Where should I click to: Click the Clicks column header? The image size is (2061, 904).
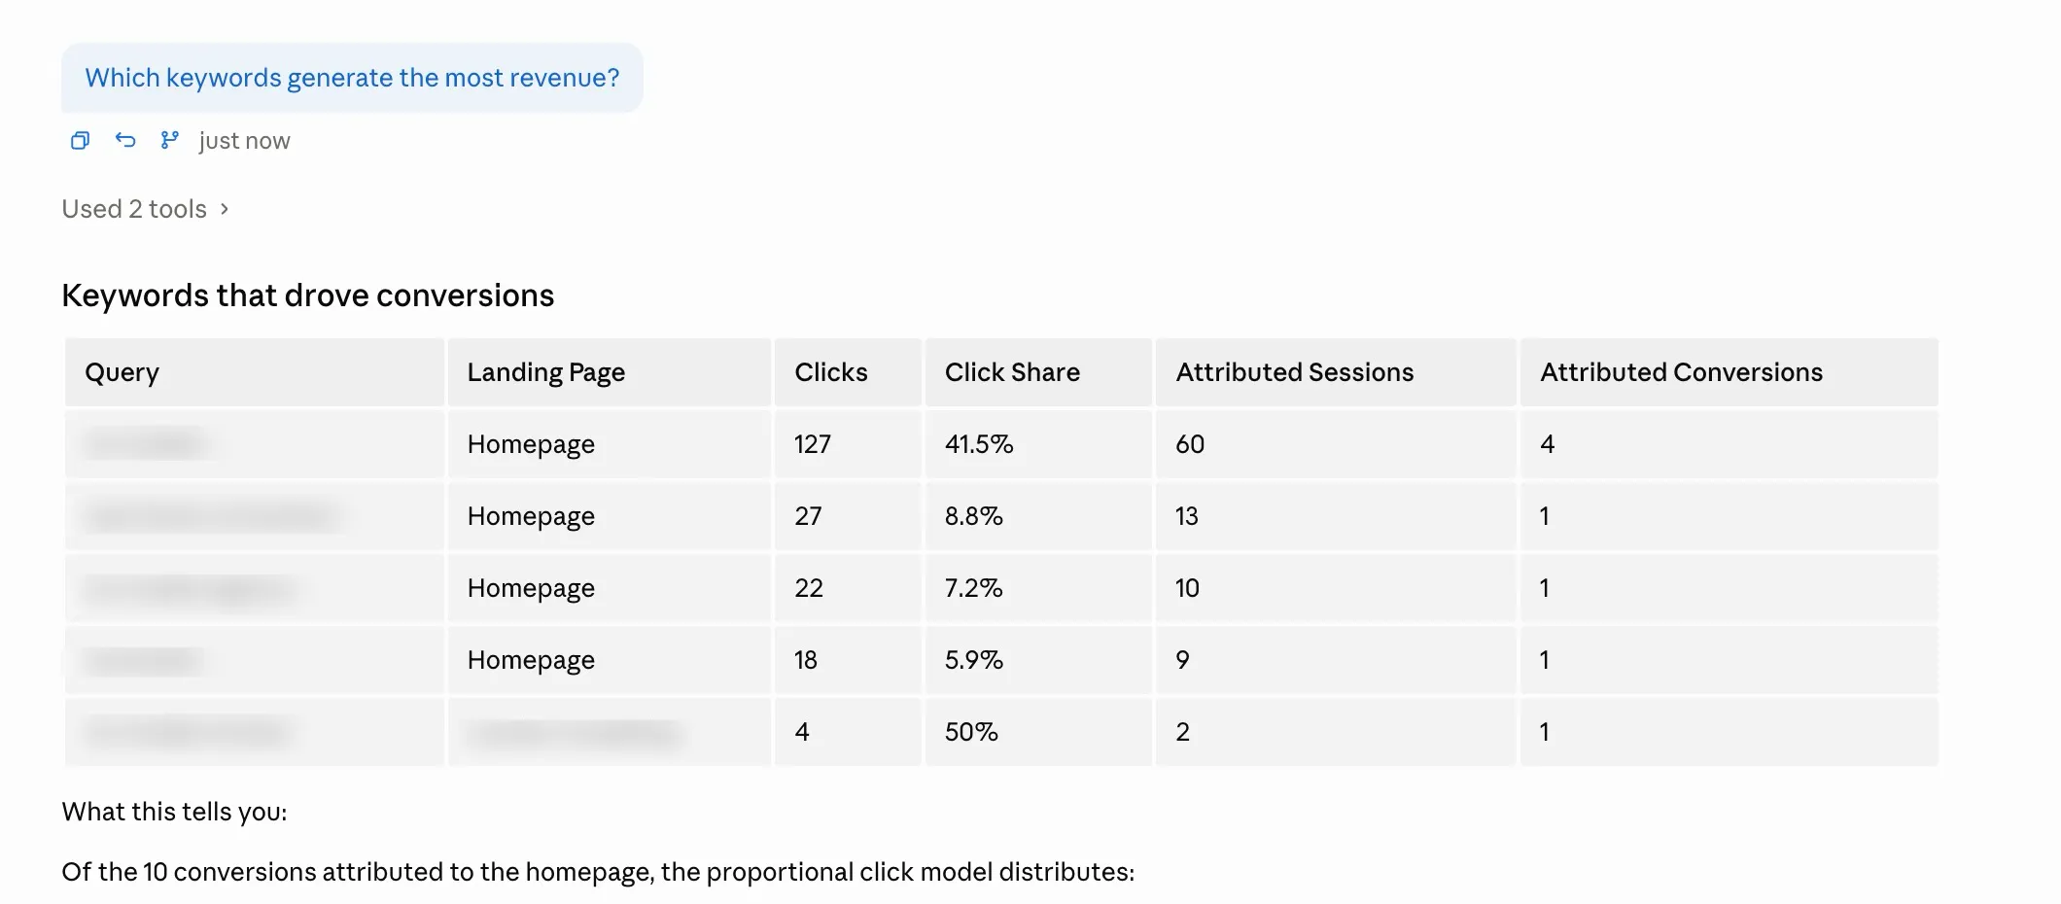(x=830, y=372)
